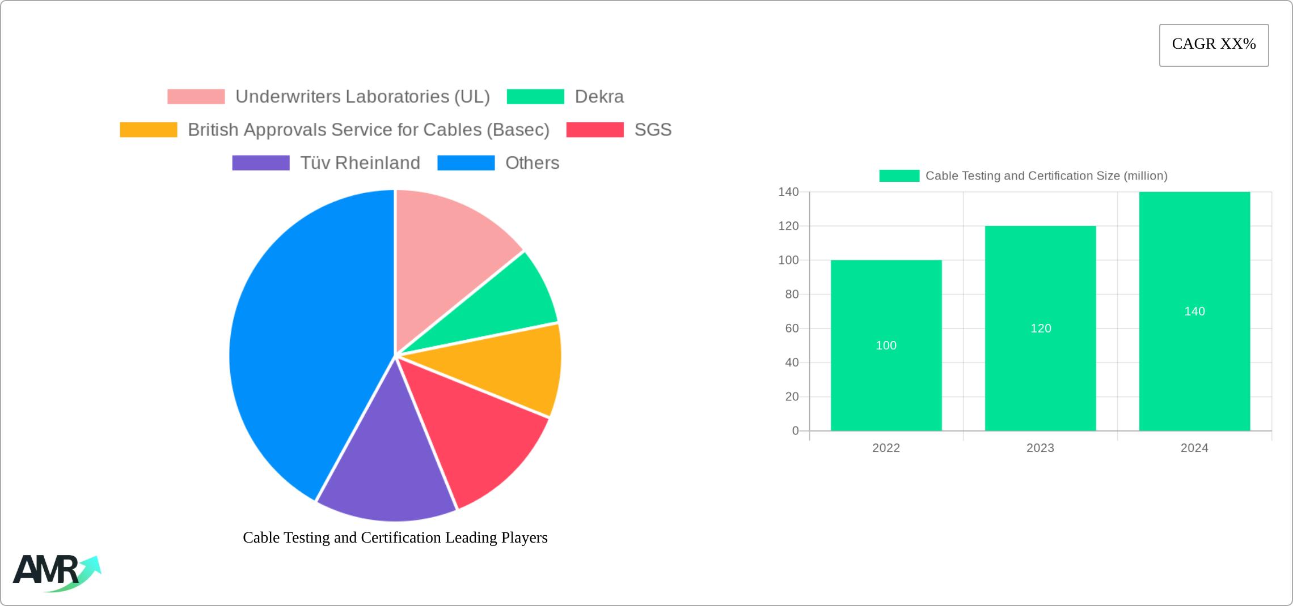Select the red SGS legend swatch

pyautogui.click(x=594, y=130)
